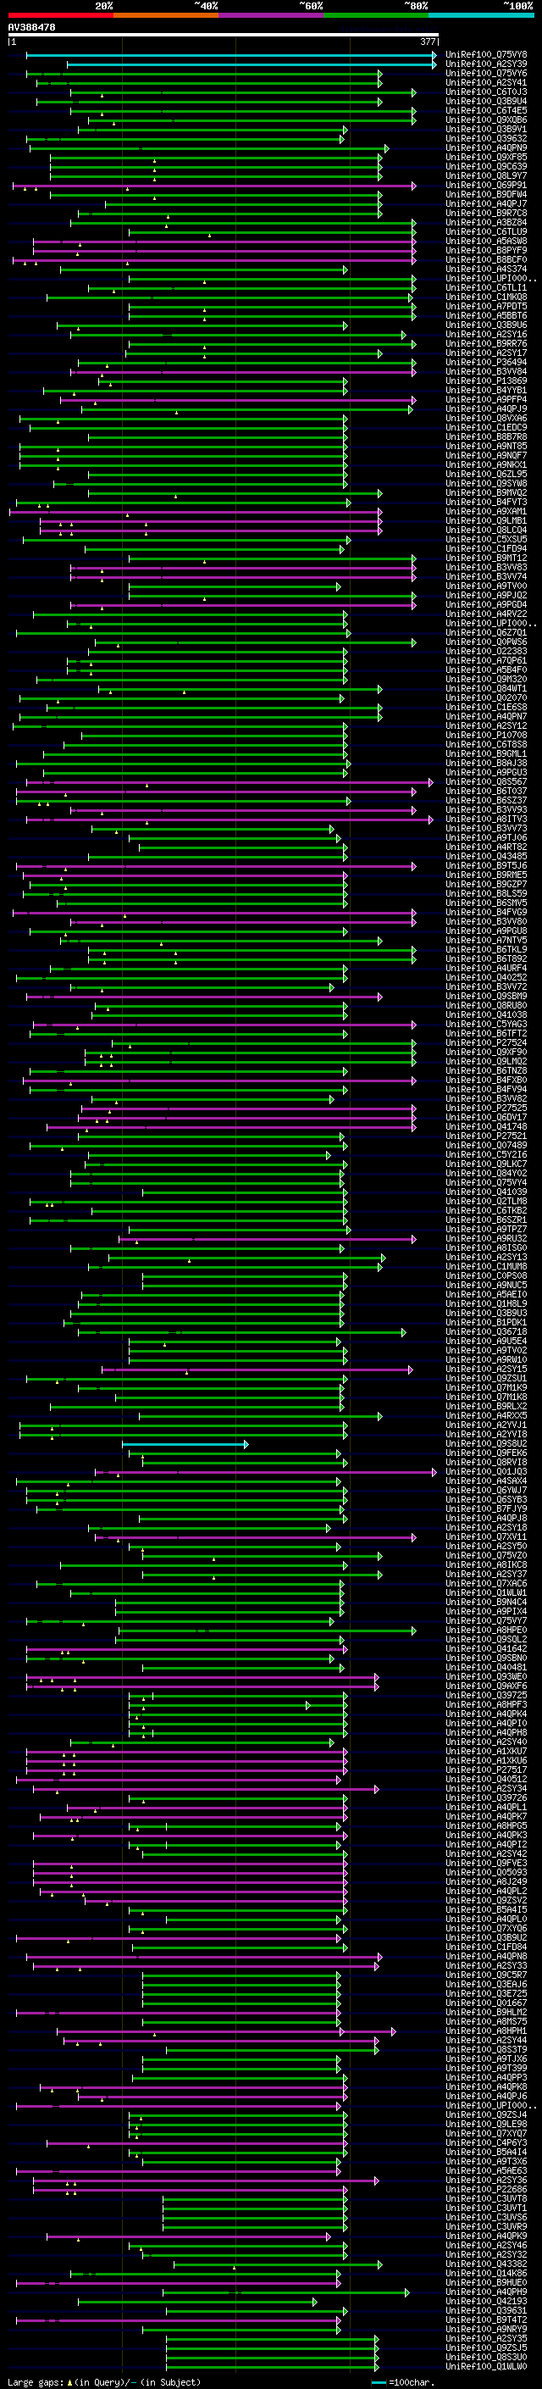Select hit UniRef100_B9HUE0
The image size is (542, 2389).
pyautogui.click(x=486, y=2282)
